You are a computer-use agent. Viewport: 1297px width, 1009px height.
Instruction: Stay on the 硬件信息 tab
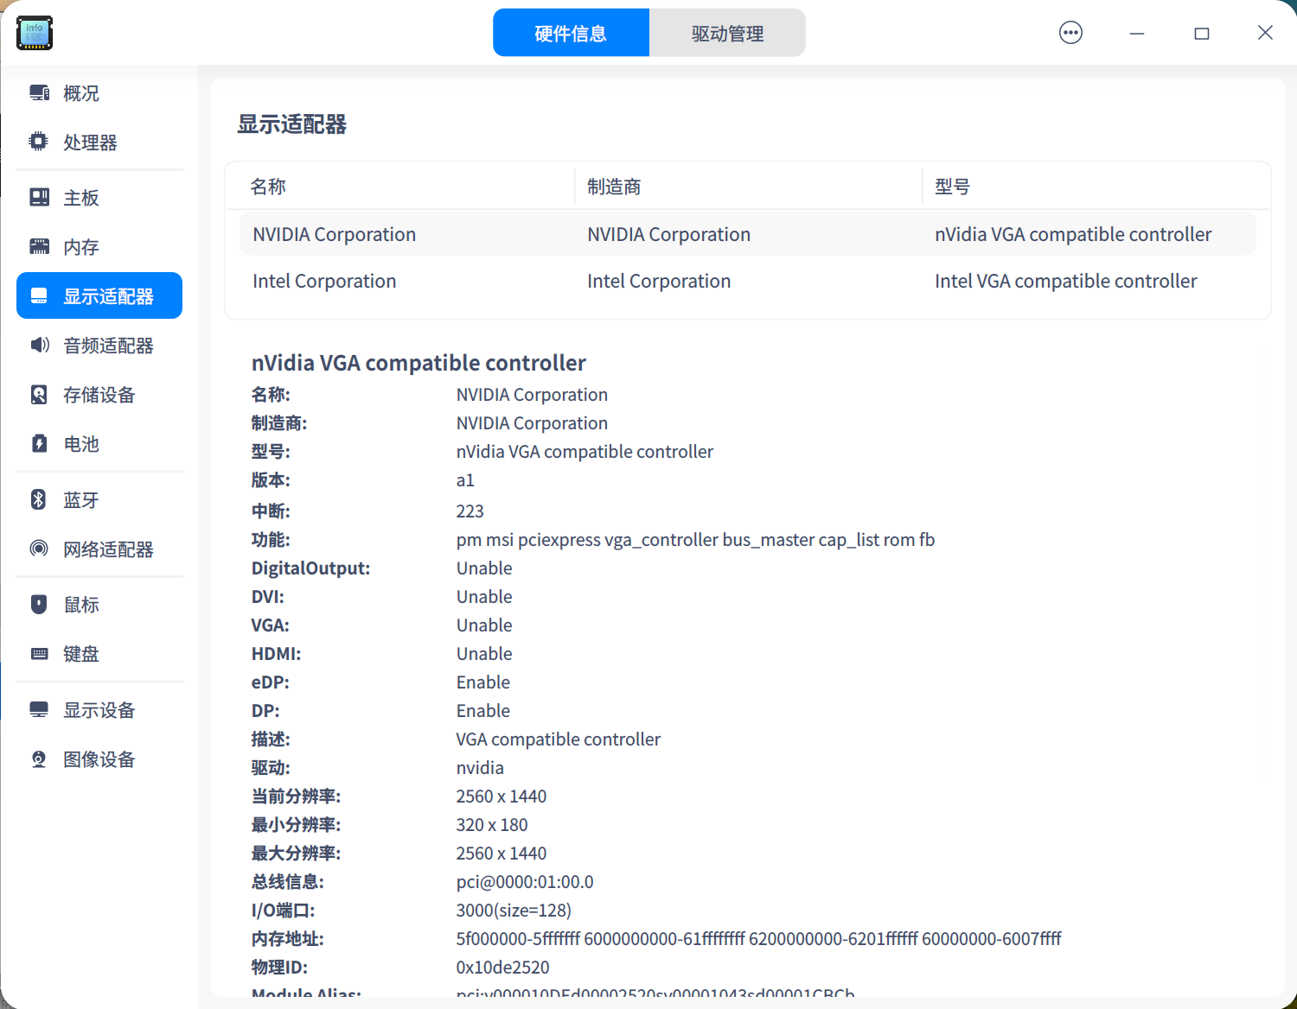(571, 32)
